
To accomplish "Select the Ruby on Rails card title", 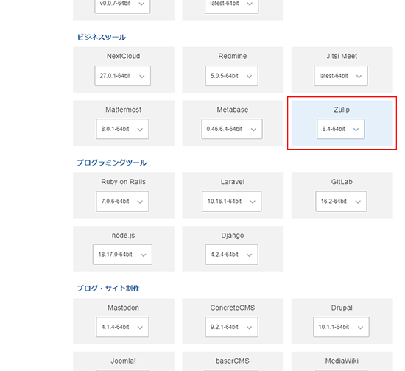I will pos(124,182).
